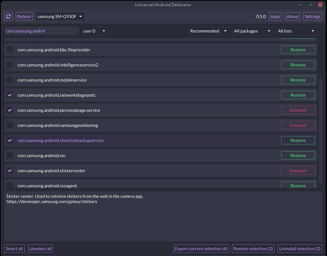
Task: Restore the intelligenceservice2 package
Action: tap(298, 65)
